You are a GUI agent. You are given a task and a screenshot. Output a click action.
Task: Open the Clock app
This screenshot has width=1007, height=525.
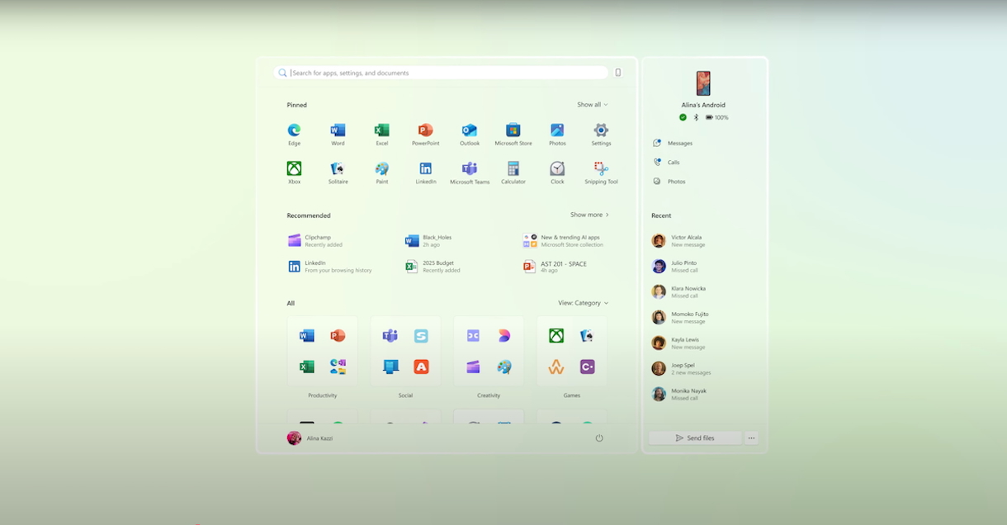(x=557, y=173)
